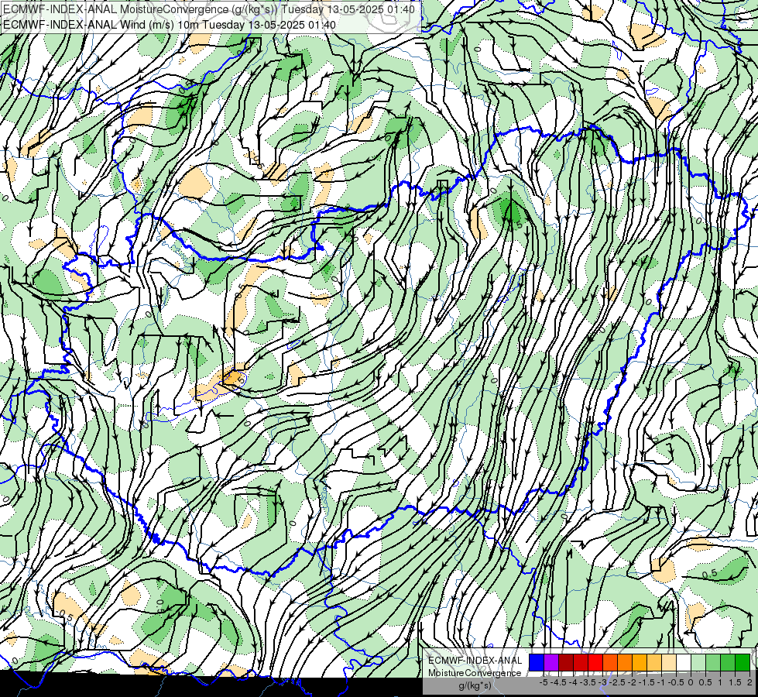The image size is (758, 697).
Task: Click ECMWF-INDEX-ANAL text in the legend box
Action: point(475,661)
